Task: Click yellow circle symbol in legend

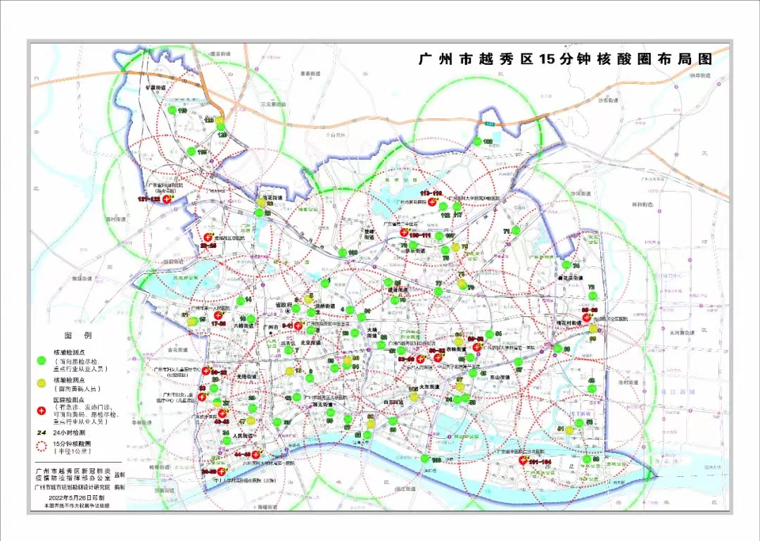Action: 42,383
